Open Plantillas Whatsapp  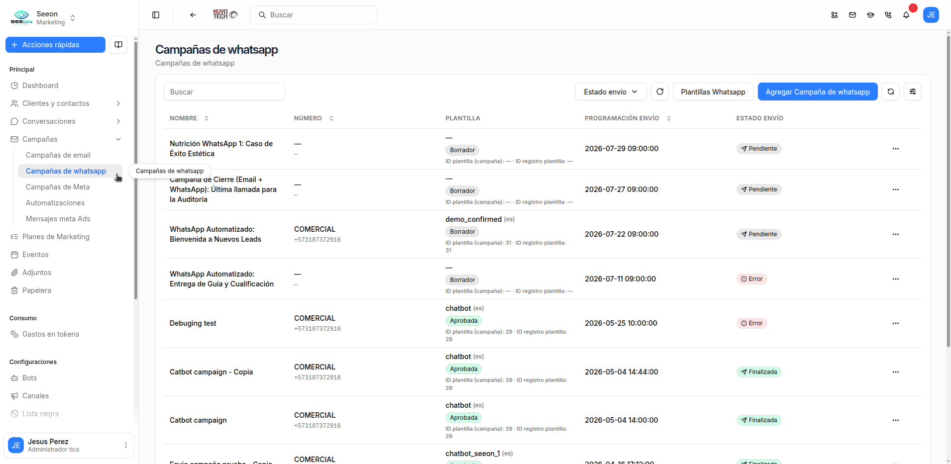point(713,92)
